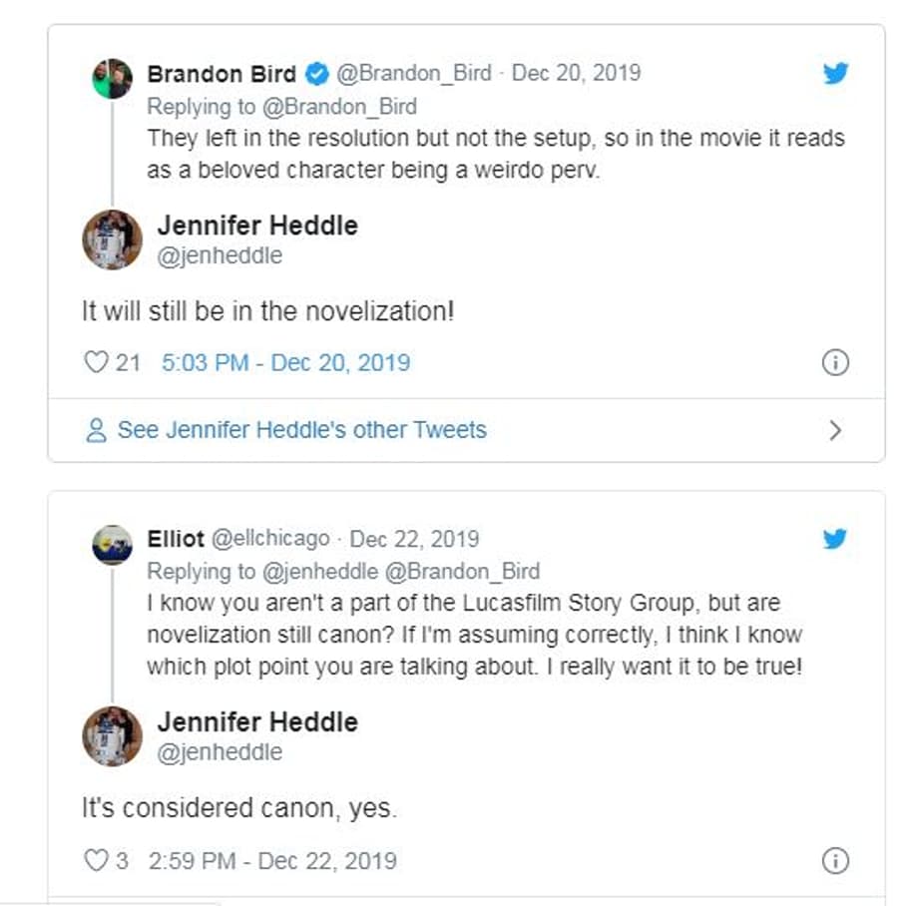This screenshot has width=918, height=906.
Task: Click the 2:59 PM - Dec 22, 2019 timestamp
Action: 272,860
